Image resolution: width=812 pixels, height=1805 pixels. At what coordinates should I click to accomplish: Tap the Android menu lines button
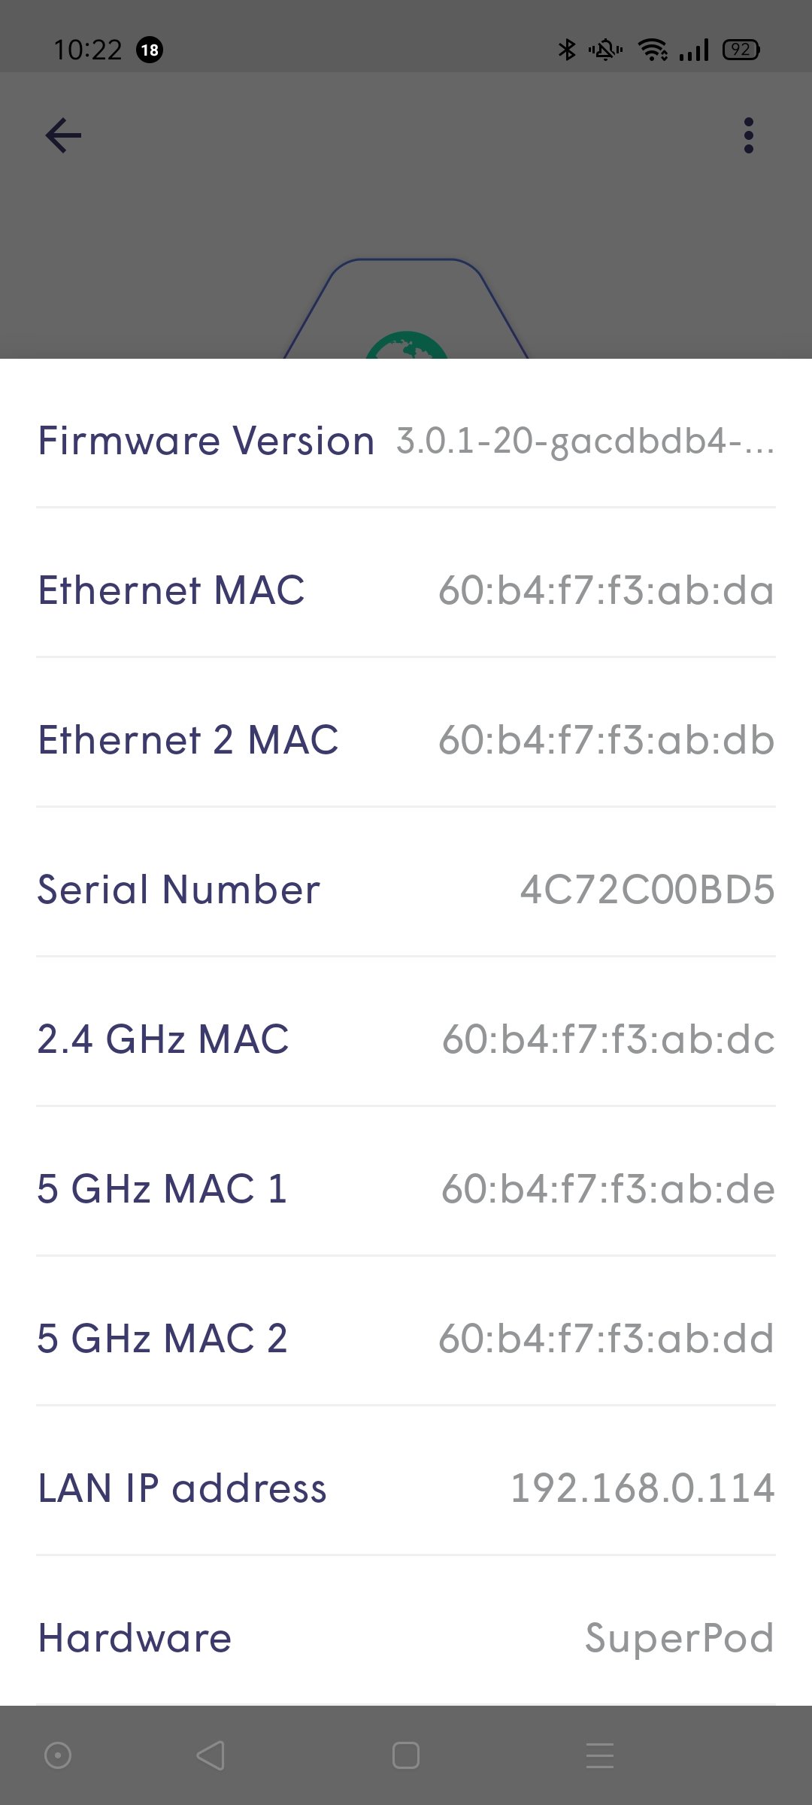click(x=600, y=1755)
